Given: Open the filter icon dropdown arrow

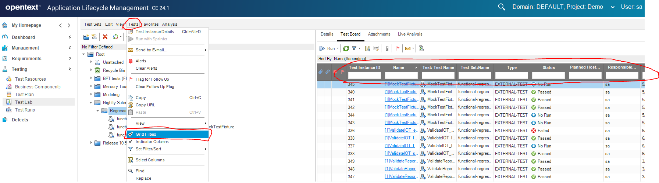Looking at the screenshot, I should (359, 48).
